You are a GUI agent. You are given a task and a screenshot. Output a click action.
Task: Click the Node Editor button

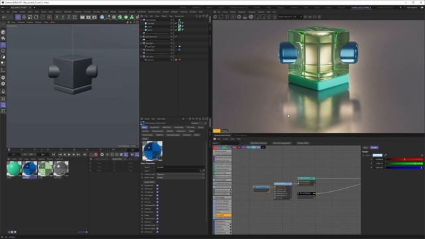[x=149, y=182]
